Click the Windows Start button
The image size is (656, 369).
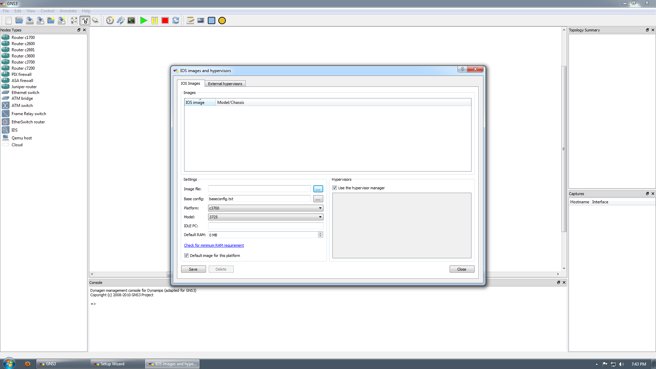pyautogui.click(x=9, y=364)
